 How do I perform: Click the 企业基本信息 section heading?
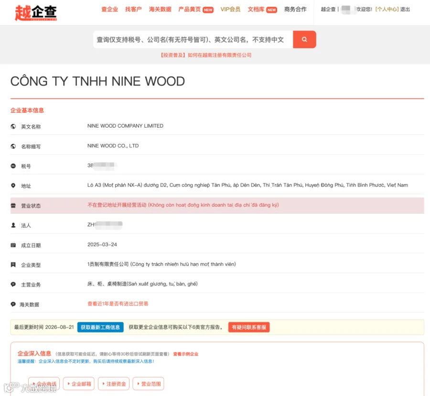pyautogui.click(x=27, y=110)
